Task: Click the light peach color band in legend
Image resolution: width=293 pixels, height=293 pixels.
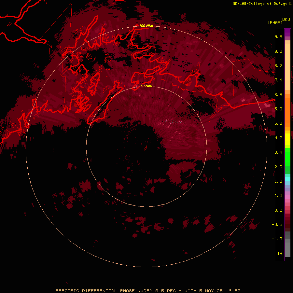Action: pyautogui.click(x=287, y=67)
